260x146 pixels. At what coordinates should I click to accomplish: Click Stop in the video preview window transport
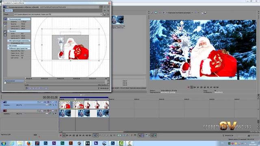coord(205,87)
